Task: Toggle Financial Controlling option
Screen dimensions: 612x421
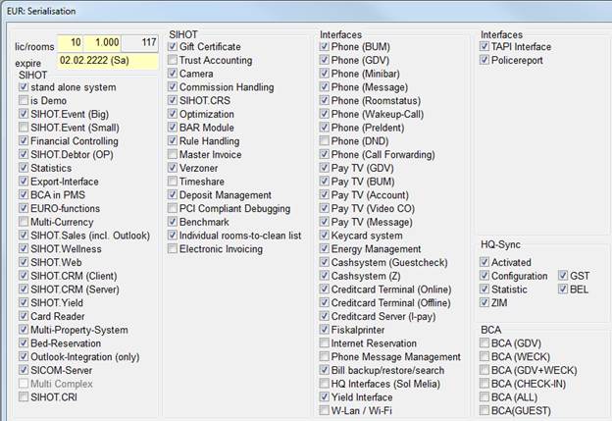Action: (24, 141)
